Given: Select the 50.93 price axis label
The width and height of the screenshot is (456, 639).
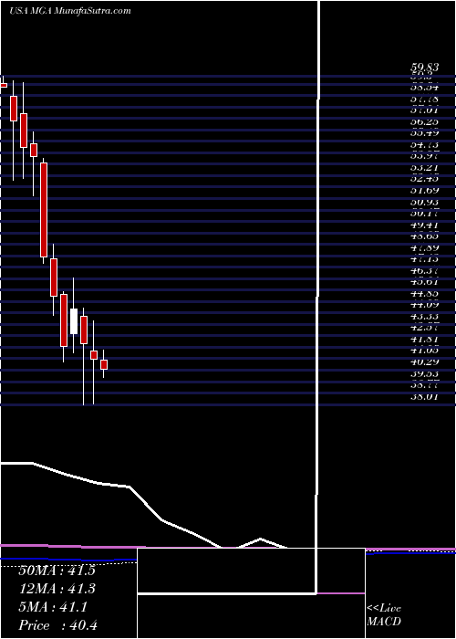Looking at the screenshot, I should click(424, 202).
